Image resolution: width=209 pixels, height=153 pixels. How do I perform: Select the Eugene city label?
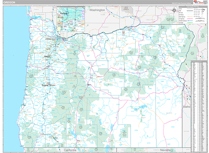45,85
